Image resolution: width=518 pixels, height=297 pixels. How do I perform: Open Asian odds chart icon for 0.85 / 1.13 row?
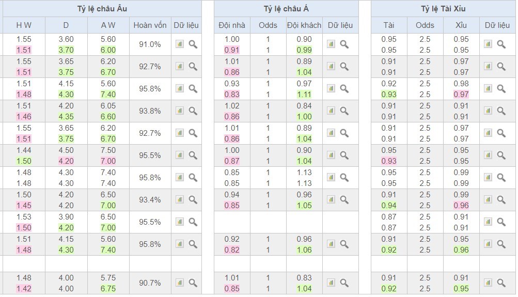point(331,177)
